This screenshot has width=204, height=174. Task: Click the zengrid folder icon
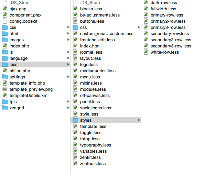(x=5, y=108)
